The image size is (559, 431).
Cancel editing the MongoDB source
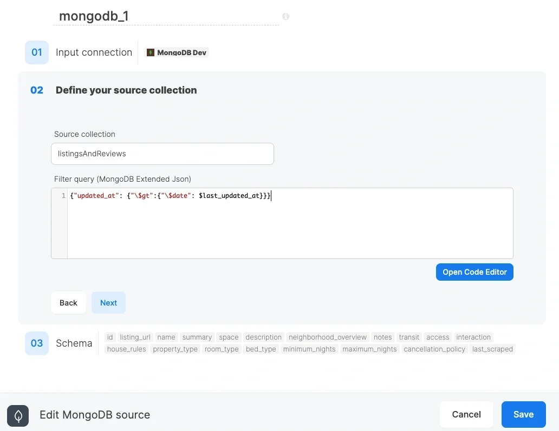point(466,414)
